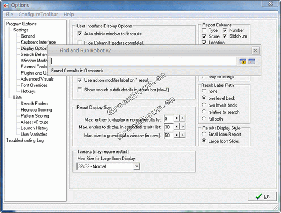This screenshot has height=213, width=281.
Task: Click the Find and Run Robot search field
Action: coord(143,61)
